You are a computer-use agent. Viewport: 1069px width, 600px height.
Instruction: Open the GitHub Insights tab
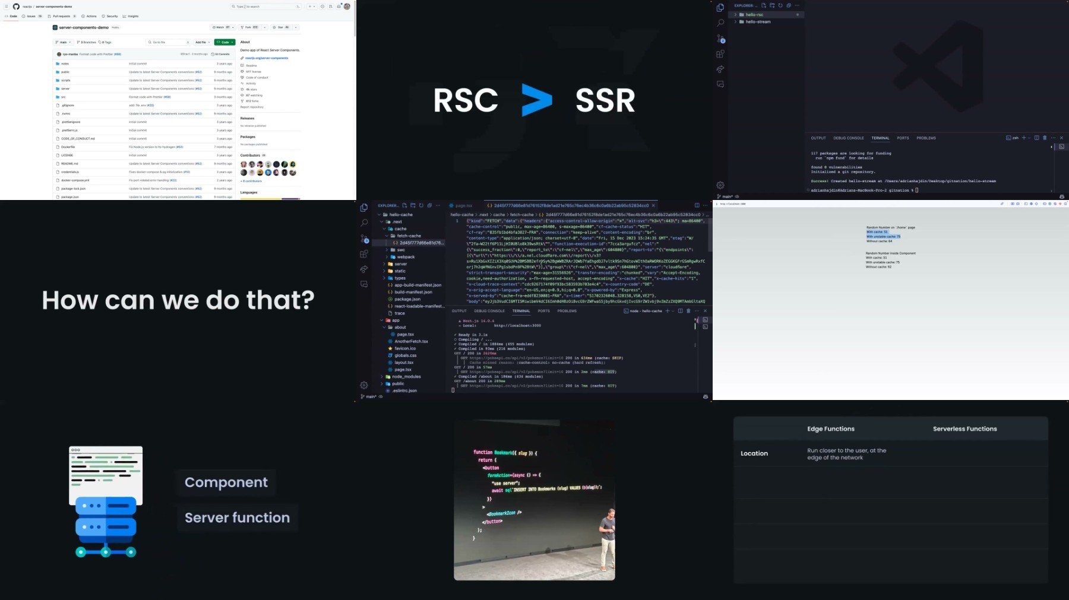click(x=131, y=16)
